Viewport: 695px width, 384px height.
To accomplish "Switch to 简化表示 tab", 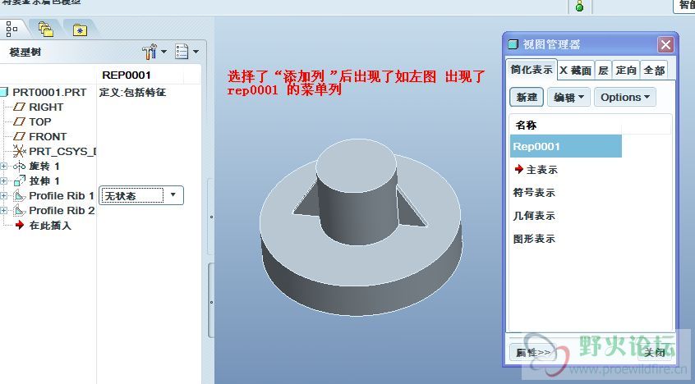I will tap(531, 70).
